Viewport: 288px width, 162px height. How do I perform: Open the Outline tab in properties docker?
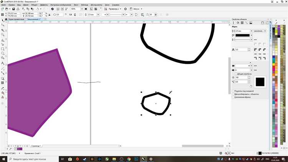point(233,23)
